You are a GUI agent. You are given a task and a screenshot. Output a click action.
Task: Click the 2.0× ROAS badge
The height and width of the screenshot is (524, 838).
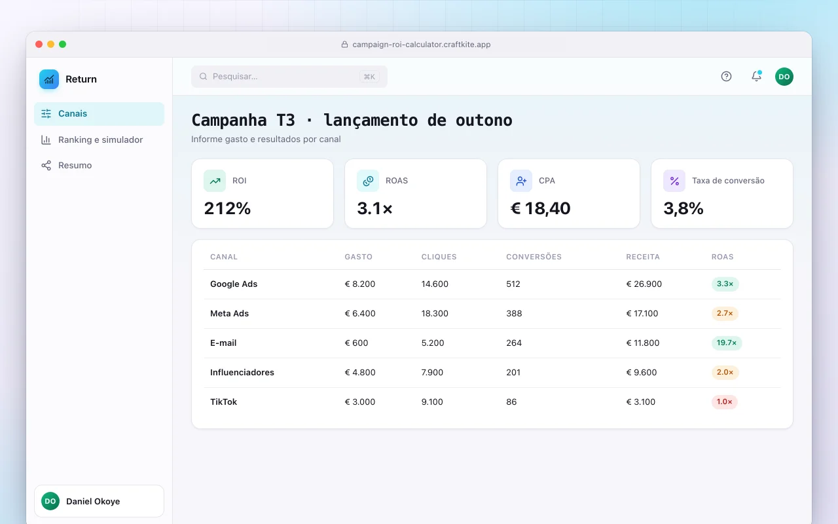(x=725, y=372)
